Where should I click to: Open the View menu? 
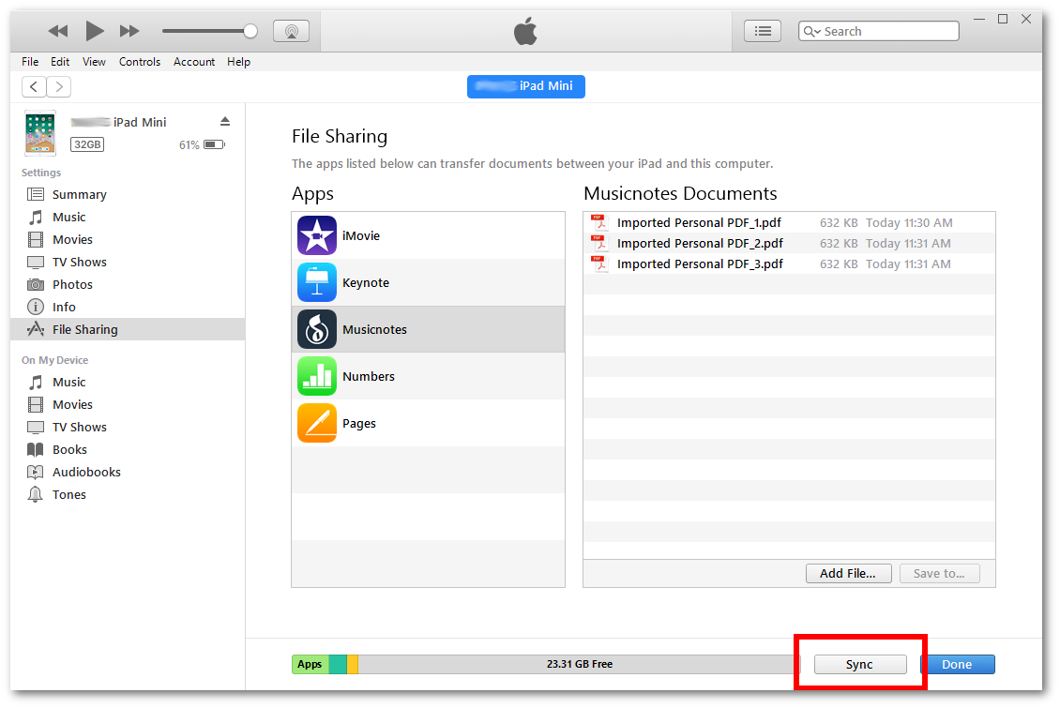(x=94, y=62)
